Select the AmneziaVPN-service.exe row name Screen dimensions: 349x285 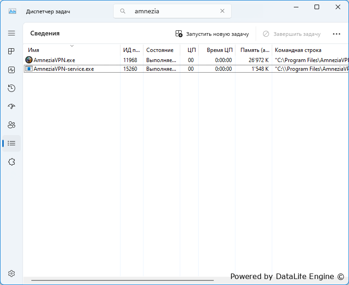(63, 69)
